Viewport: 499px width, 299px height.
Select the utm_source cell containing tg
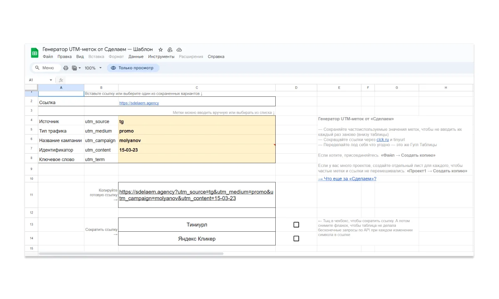click(x=196, y=121)
